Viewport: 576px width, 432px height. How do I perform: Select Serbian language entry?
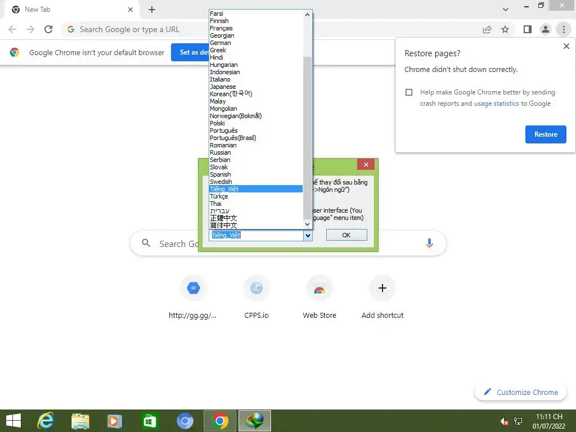coord(256,160)
